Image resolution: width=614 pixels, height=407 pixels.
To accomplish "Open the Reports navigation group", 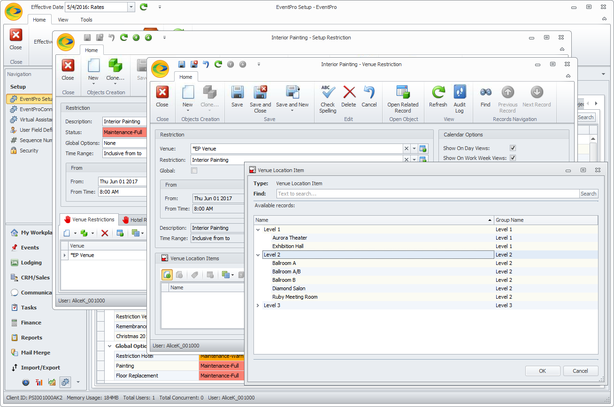I will point(31,338).
